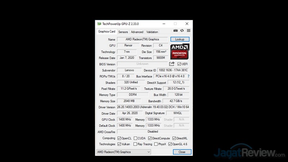The width and height of the screenshot is (288, 162).
Task: Toggle the DirectML checkbox
Action: (x=174, y=138)
